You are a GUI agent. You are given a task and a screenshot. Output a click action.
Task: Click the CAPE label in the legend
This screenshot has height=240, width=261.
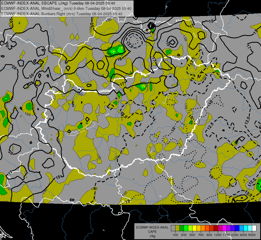tap(152, 232)
